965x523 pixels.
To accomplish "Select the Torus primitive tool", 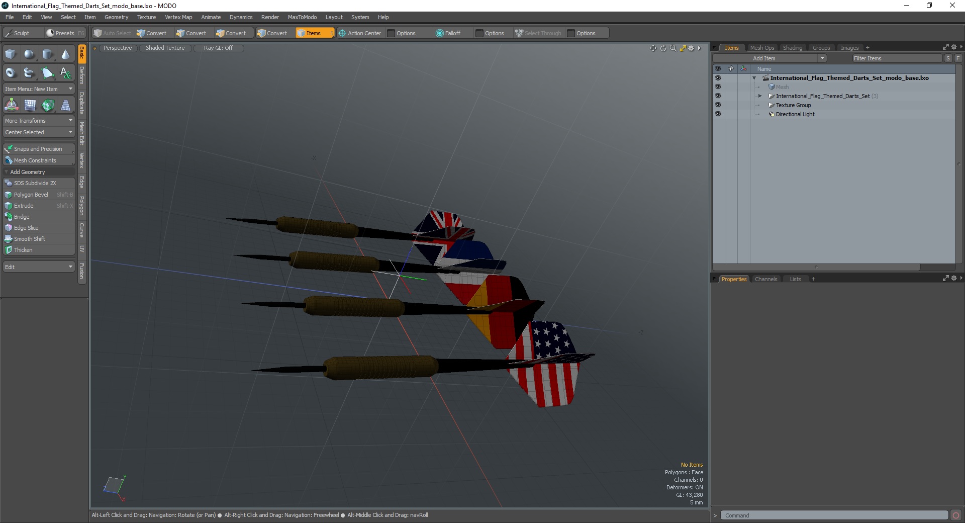I will (x=11, y=73).
